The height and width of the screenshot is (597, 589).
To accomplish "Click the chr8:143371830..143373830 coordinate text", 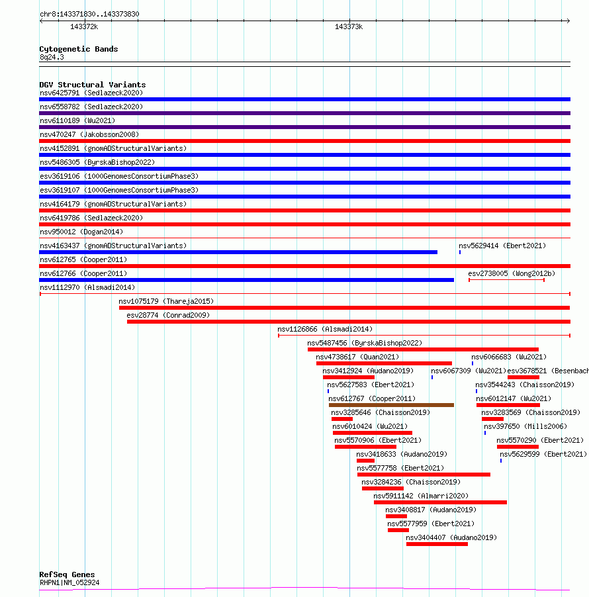I will (89, 14).
